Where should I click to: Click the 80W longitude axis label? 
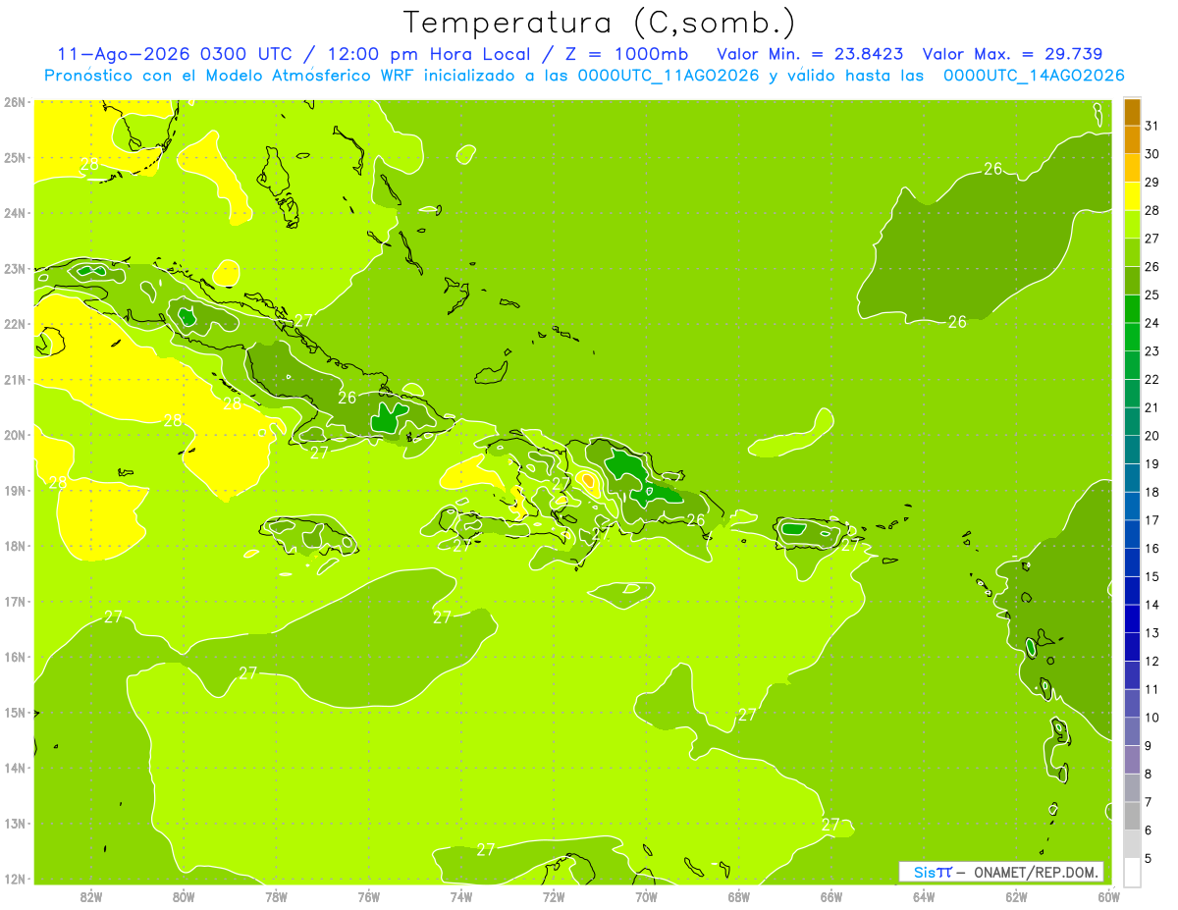[184, 896]
